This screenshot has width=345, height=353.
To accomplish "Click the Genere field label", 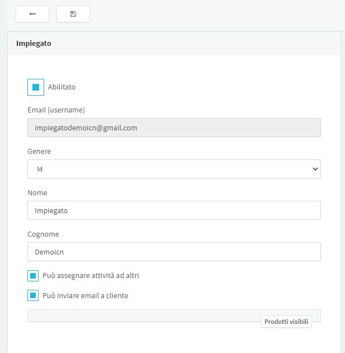I will [x=39, y=151].
